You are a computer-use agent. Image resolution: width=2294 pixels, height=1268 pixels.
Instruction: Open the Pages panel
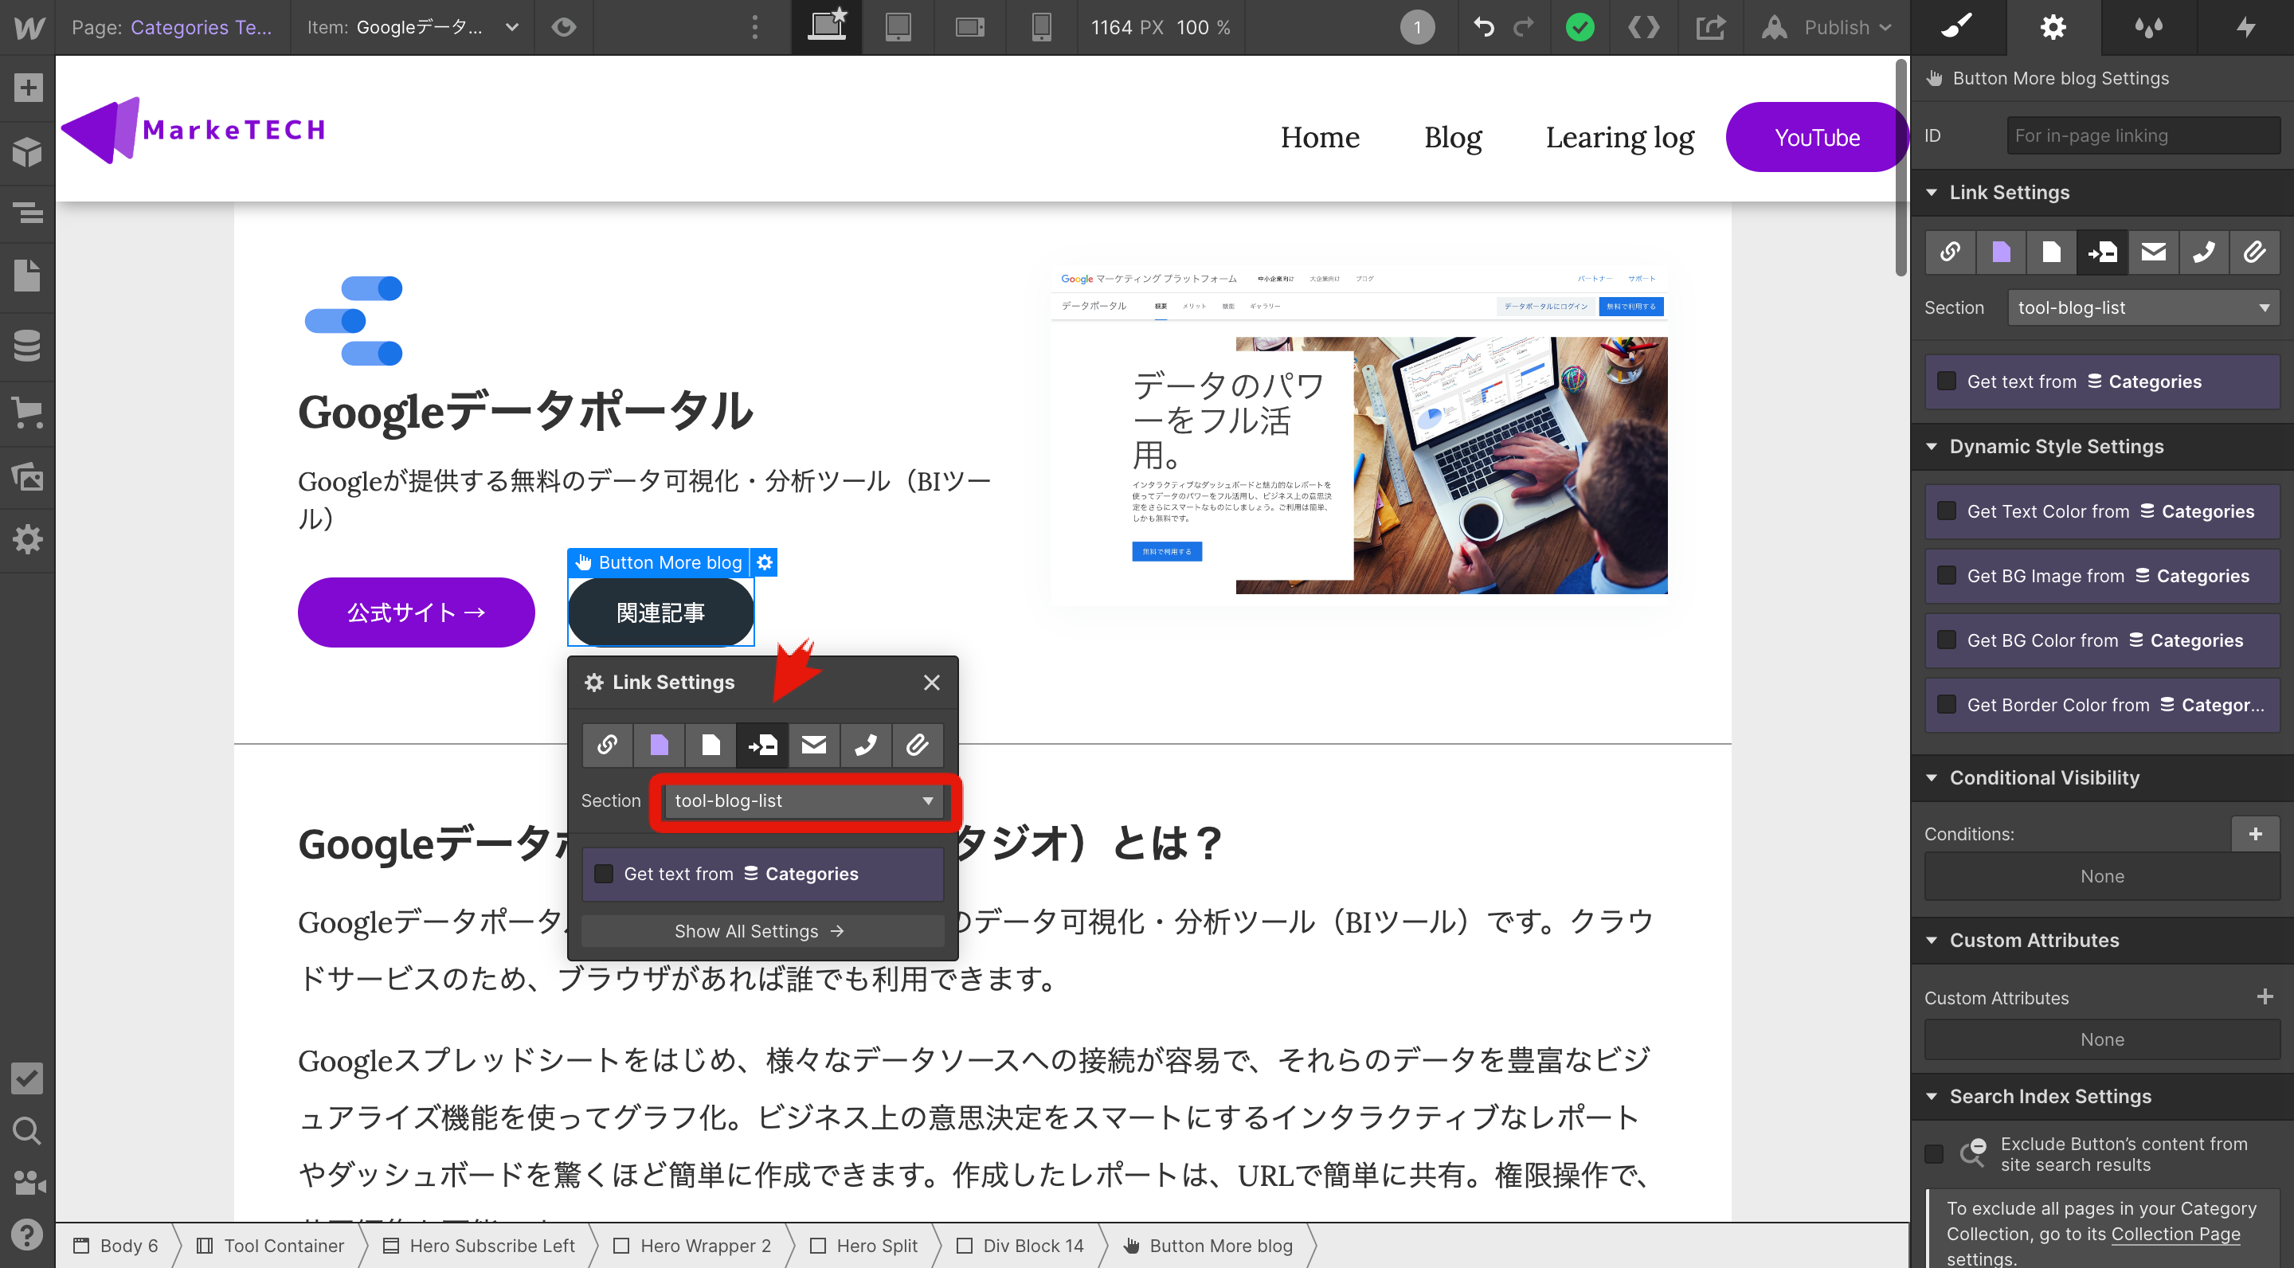(x=28, y=276)
